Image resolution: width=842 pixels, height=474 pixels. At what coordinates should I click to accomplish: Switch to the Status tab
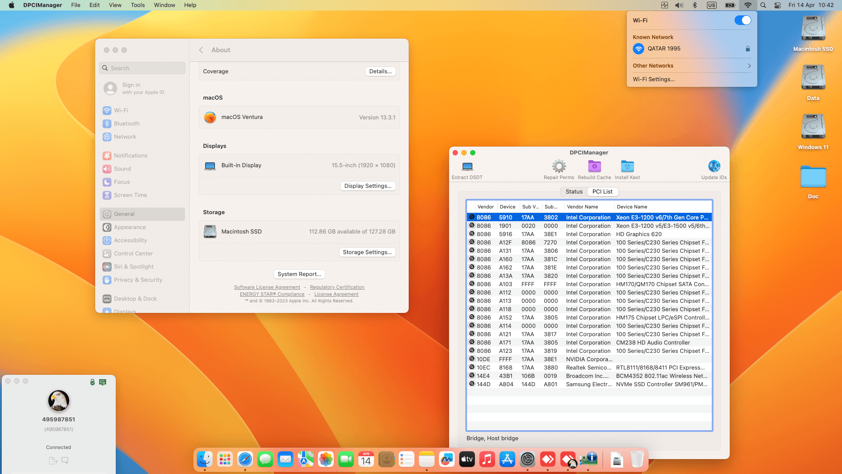[574, 192]
